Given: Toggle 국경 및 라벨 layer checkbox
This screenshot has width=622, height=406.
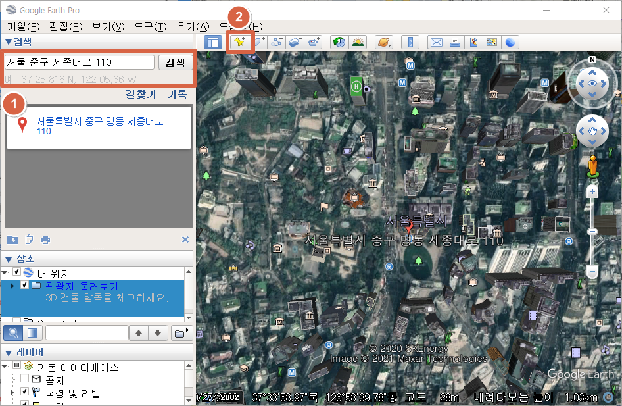Looking at the screenshot, I should (24, 392).
